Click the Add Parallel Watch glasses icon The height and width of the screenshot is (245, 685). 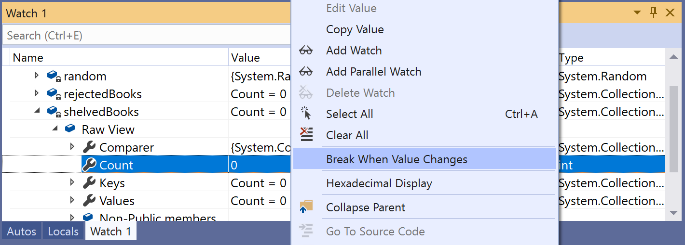click(306, 72)
